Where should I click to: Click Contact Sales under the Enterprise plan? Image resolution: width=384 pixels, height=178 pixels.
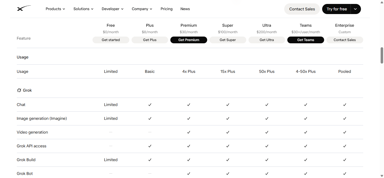tap(345, 40)
